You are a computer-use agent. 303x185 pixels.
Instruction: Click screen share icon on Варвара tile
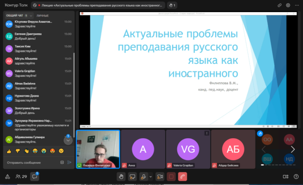coord(79,165)
